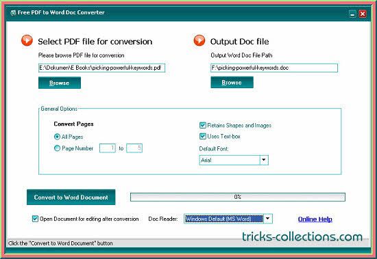Browse for the PDF file to convert
The height and width of the screenshot is (259, 377).
[x=60, y=83]
